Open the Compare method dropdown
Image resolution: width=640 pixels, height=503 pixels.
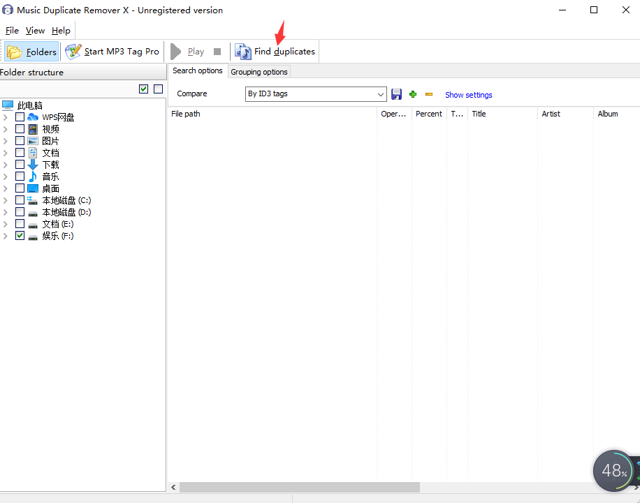point(381,94)
